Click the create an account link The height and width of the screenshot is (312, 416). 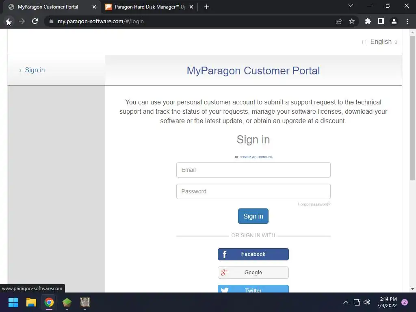tap(256, 157)
